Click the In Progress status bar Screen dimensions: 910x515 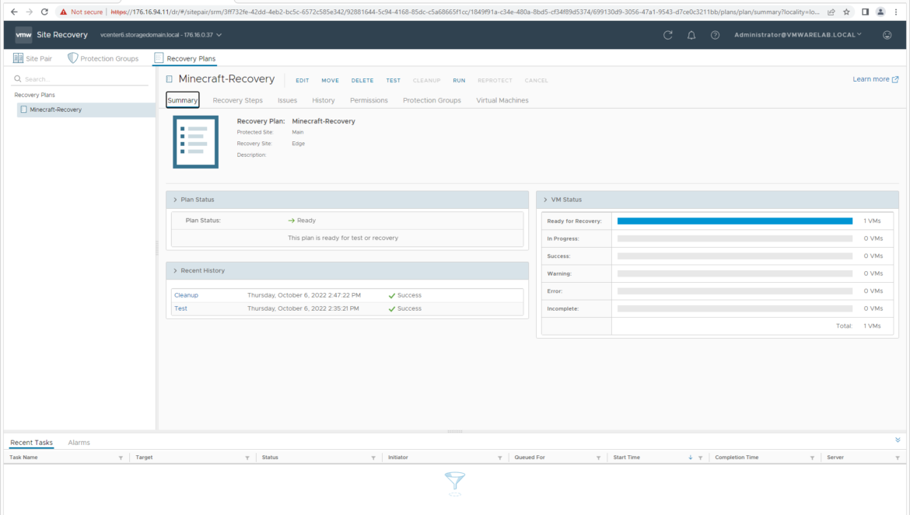[x=735, y=238]
